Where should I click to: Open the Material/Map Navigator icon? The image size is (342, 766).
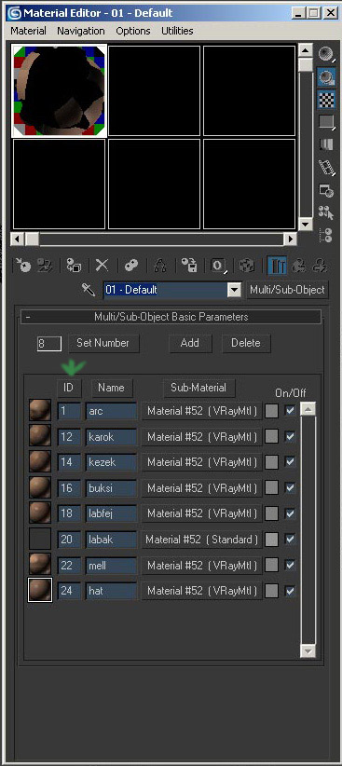tap(326, 235)
